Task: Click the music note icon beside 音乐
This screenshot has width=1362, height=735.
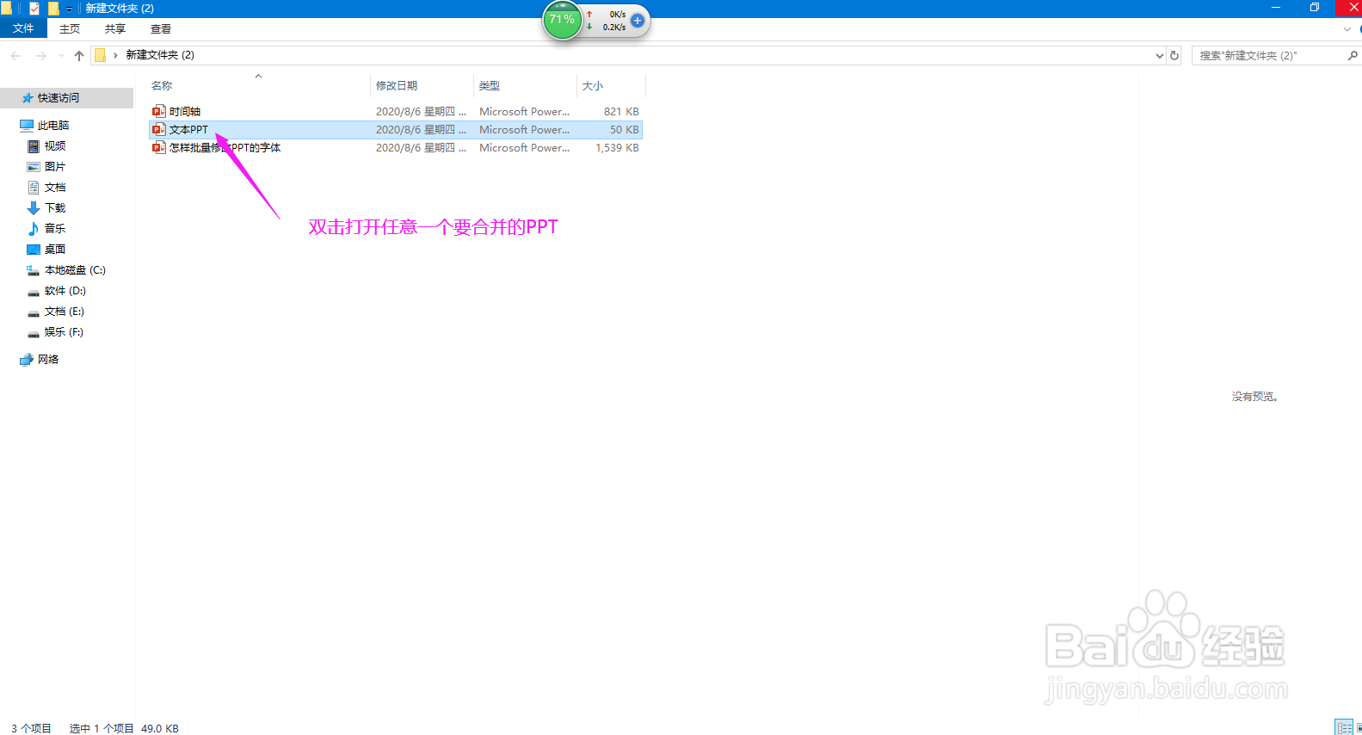Action: click(34, 229)
